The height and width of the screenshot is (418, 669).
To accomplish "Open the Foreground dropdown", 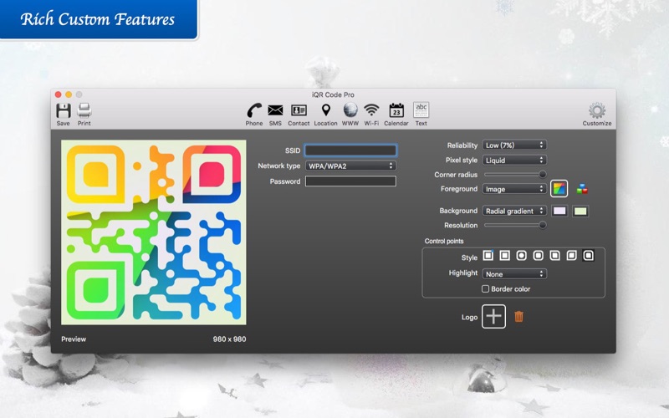I will pyautogui.click(x=514, y=189).
